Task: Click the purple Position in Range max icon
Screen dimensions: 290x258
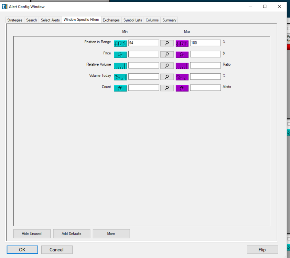Action: point(182,43)
